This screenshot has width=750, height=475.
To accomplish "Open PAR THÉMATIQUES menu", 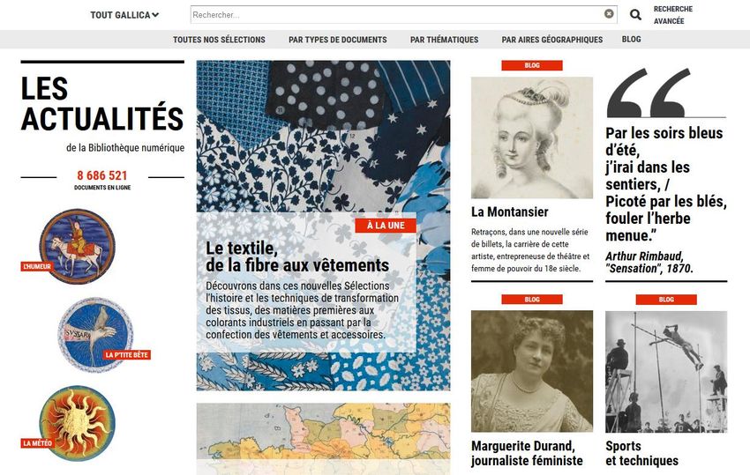I will [445, 40].
